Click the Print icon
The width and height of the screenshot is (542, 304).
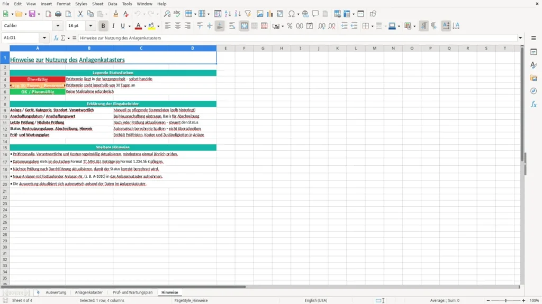click(58, 14)
